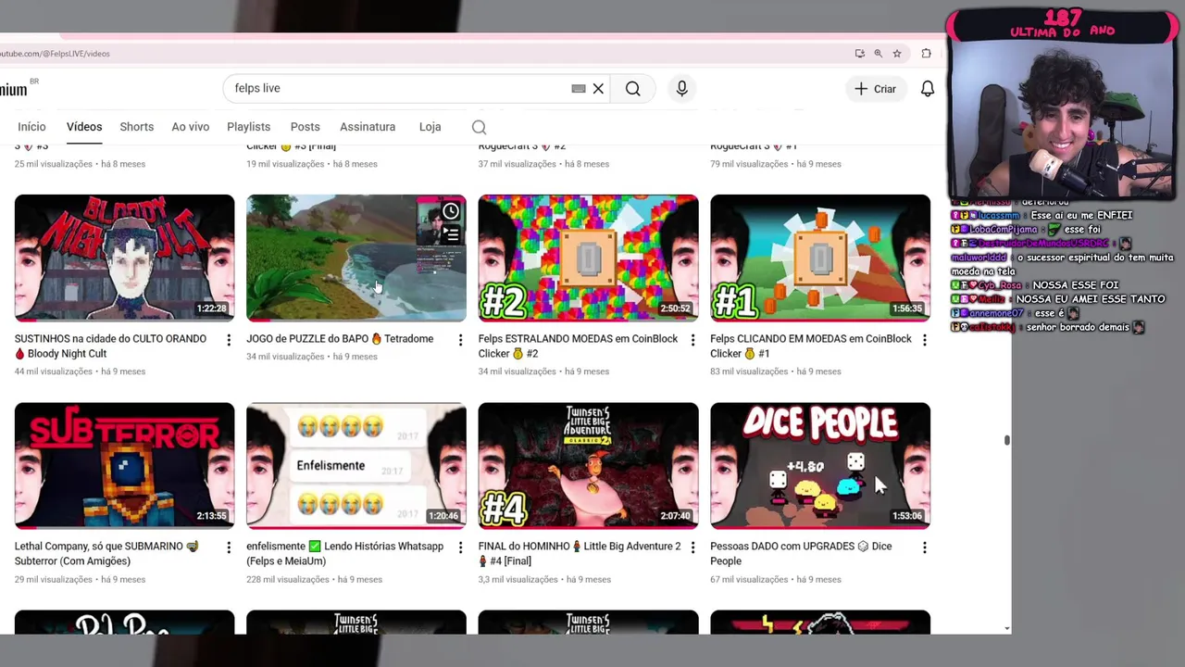Open Enfelismente video thumbnail
This screenshot has height=667, width=1185.
pos(355,465)
